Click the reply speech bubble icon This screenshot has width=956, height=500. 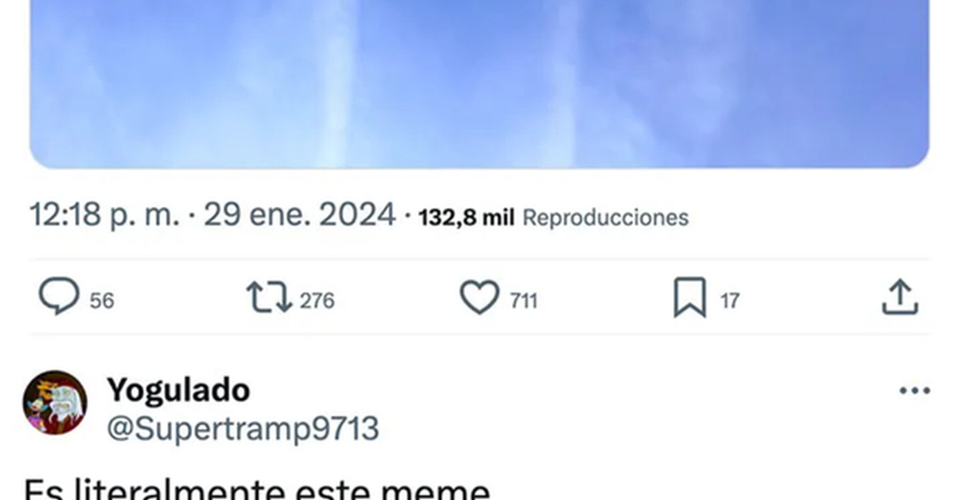click(59, 297)
